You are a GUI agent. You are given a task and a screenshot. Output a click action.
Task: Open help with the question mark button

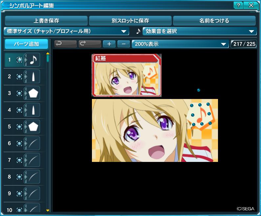[238, 6]
